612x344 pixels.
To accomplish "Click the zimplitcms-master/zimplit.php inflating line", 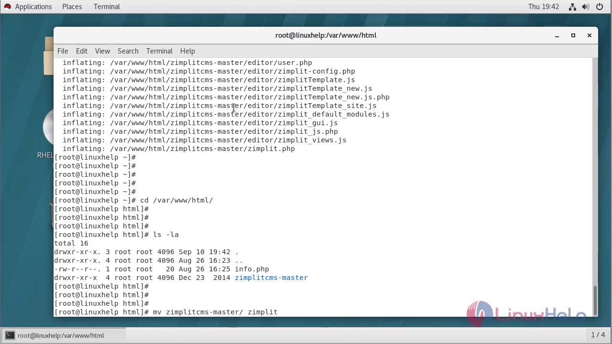I will [x=179, y=149].
